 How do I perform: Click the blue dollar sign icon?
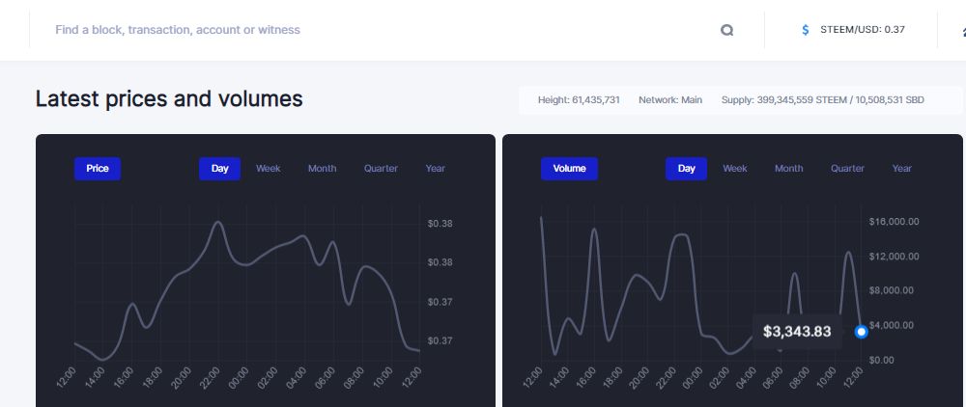point(806,30)
